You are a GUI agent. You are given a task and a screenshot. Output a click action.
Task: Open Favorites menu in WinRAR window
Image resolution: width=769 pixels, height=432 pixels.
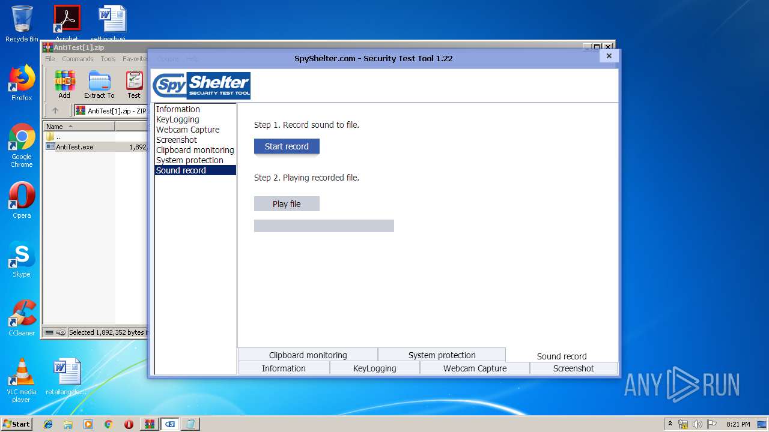coord(135,59)
